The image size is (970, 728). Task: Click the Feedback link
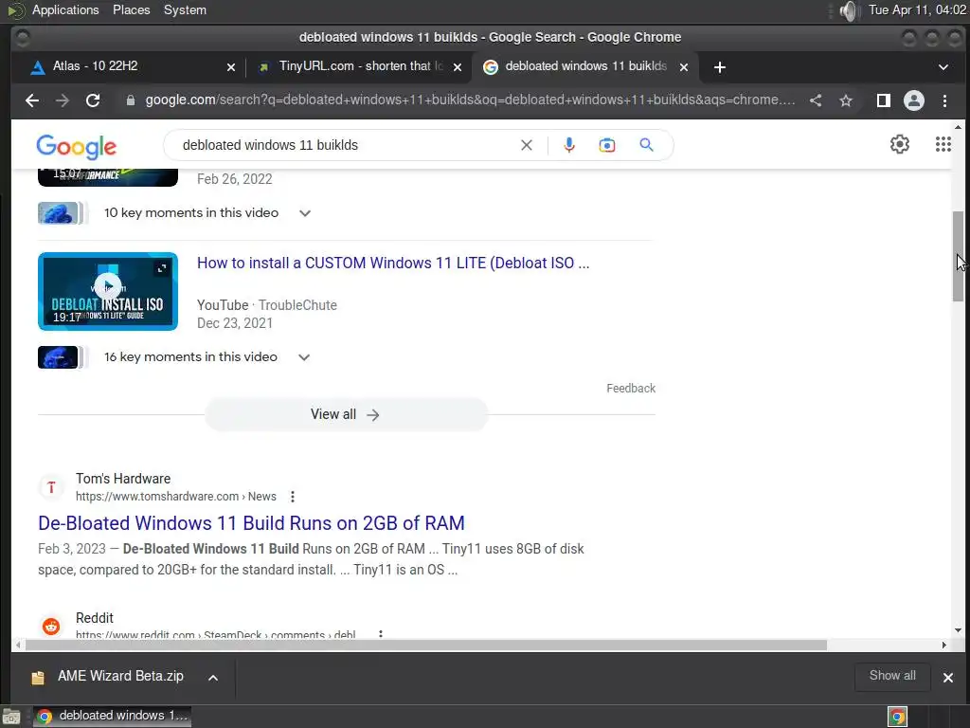click(x=630, y=388)
